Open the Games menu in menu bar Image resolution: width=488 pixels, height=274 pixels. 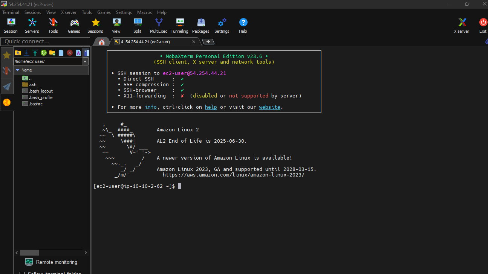[x=104, y=12]
